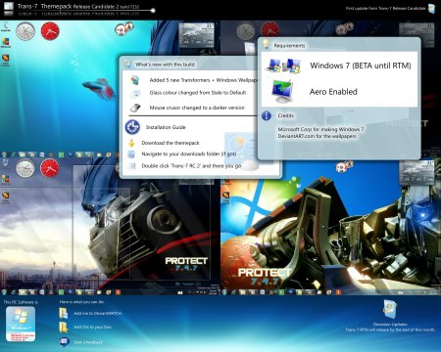Click the 'Credits' heading
The height and width of the screenshot is (352, 441).
pos(286,115)
